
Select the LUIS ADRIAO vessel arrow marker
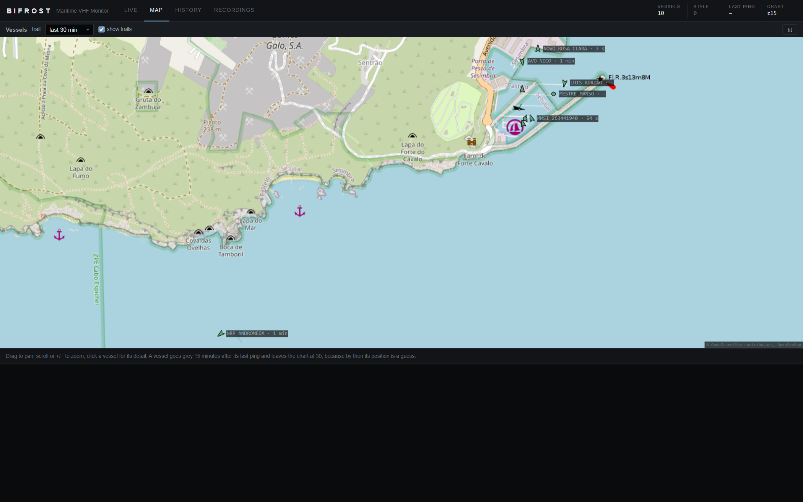click(565, 83)
